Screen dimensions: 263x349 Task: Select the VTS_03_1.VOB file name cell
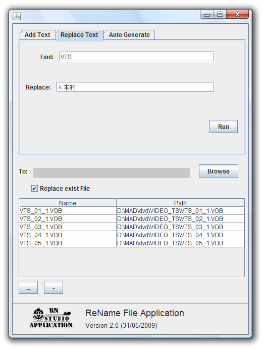click(x=68, y=227)
